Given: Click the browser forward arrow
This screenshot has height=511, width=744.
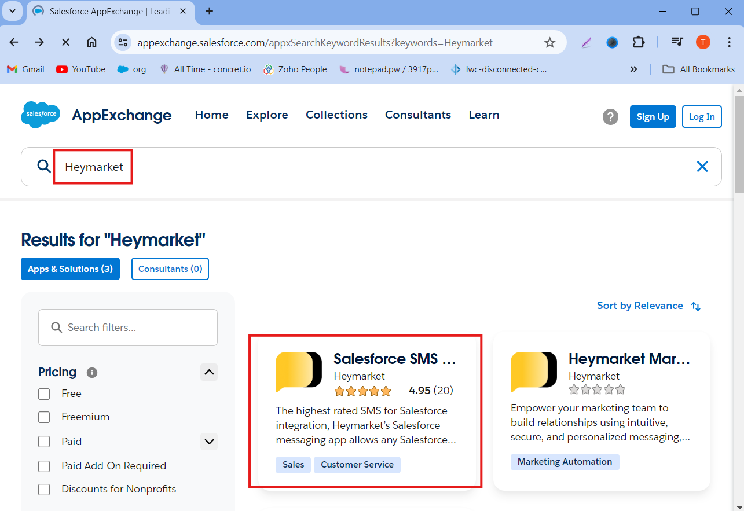Looking at the screenshot, I should [x=39, y=42].
